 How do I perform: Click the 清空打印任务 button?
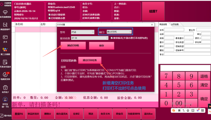click(90, 60)
